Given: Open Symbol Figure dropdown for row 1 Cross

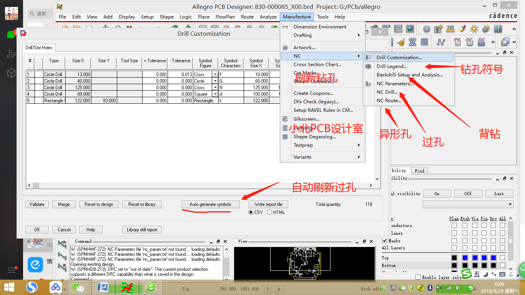Looking at the screenshot, I should [215, 75].
